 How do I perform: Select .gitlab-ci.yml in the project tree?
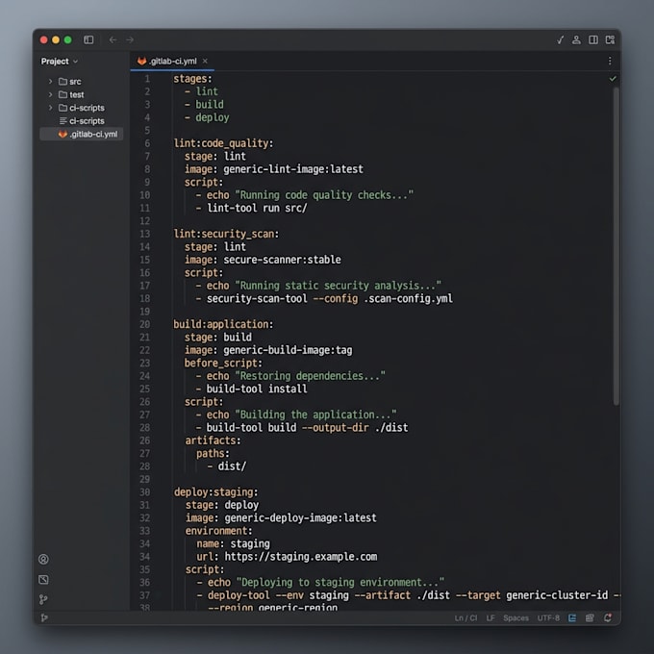click(x=82, y=134)
